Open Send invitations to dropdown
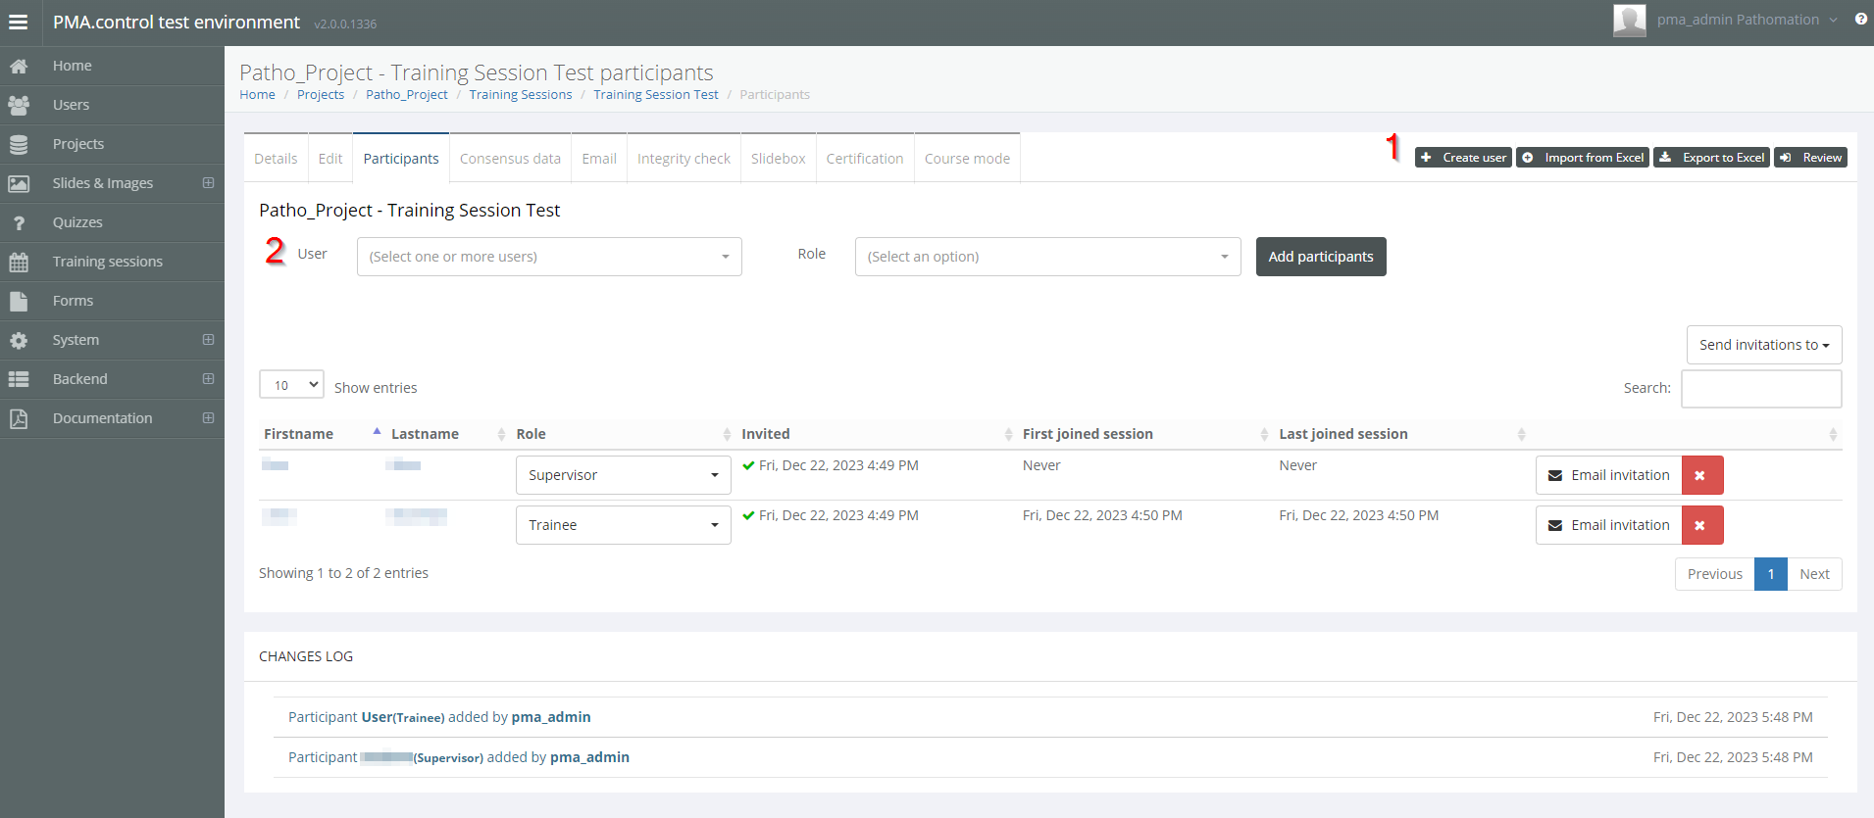This screenshot has height=818, width=1874. 1763,345
